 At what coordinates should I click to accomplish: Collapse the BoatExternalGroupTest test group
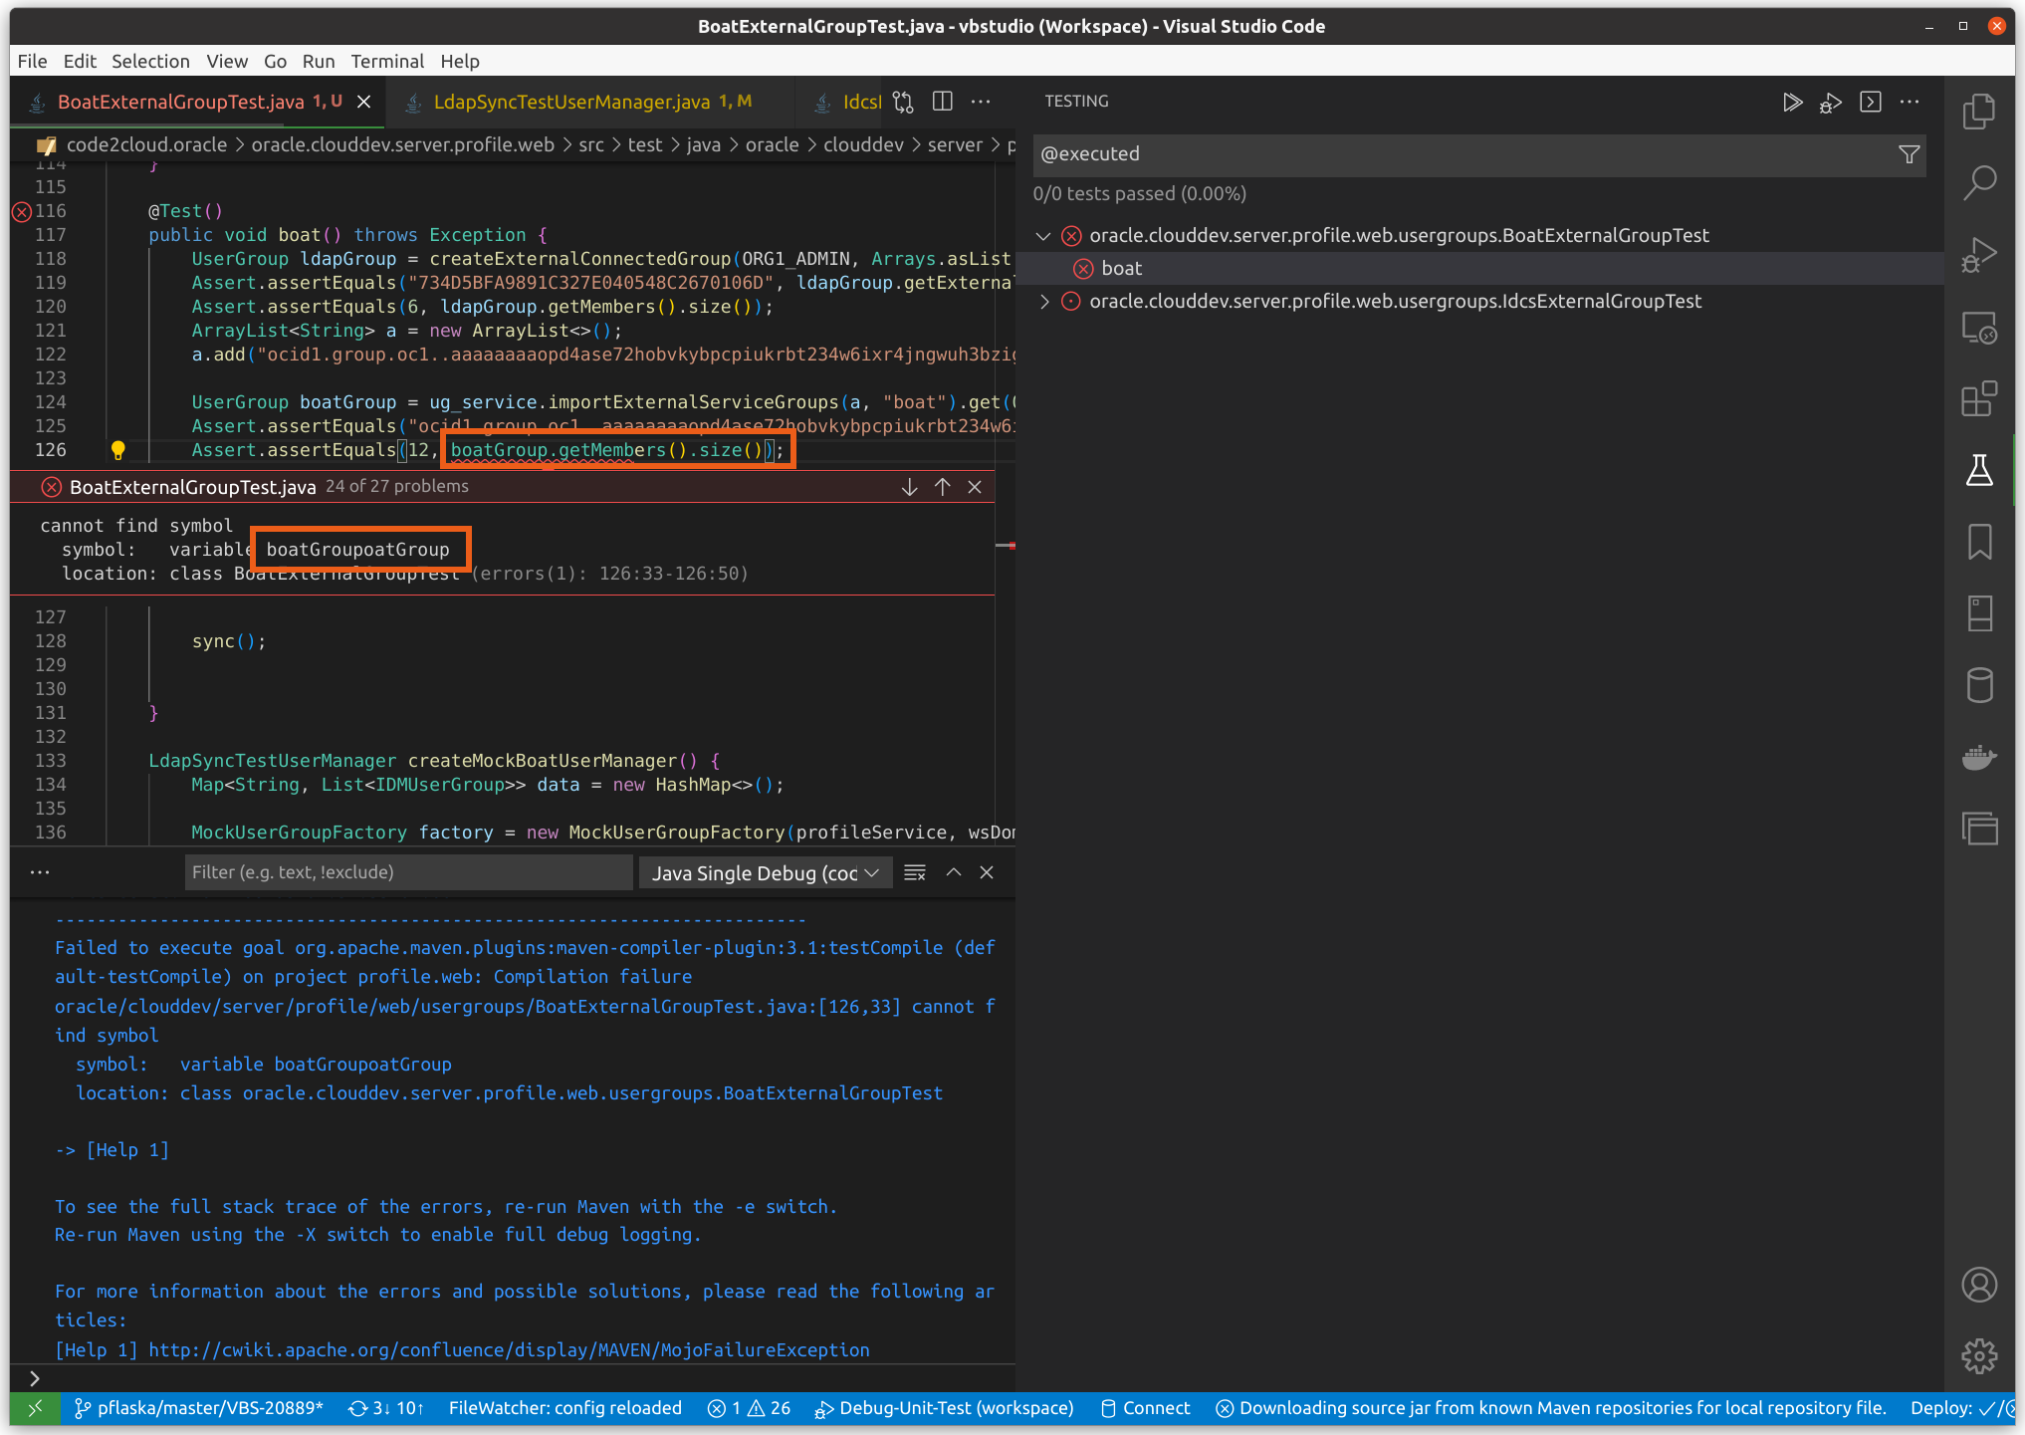click(x=1043, y=236)
